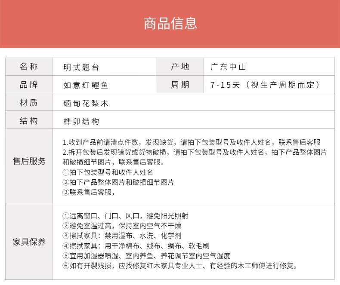Click the 明式翘台 product name value
This screenshot has width=340, height=285.
coord(81,67)
